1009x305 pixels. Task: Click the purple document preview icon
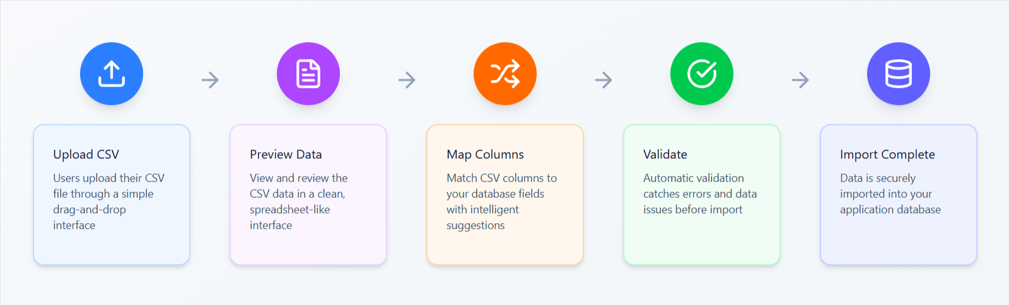308,74
